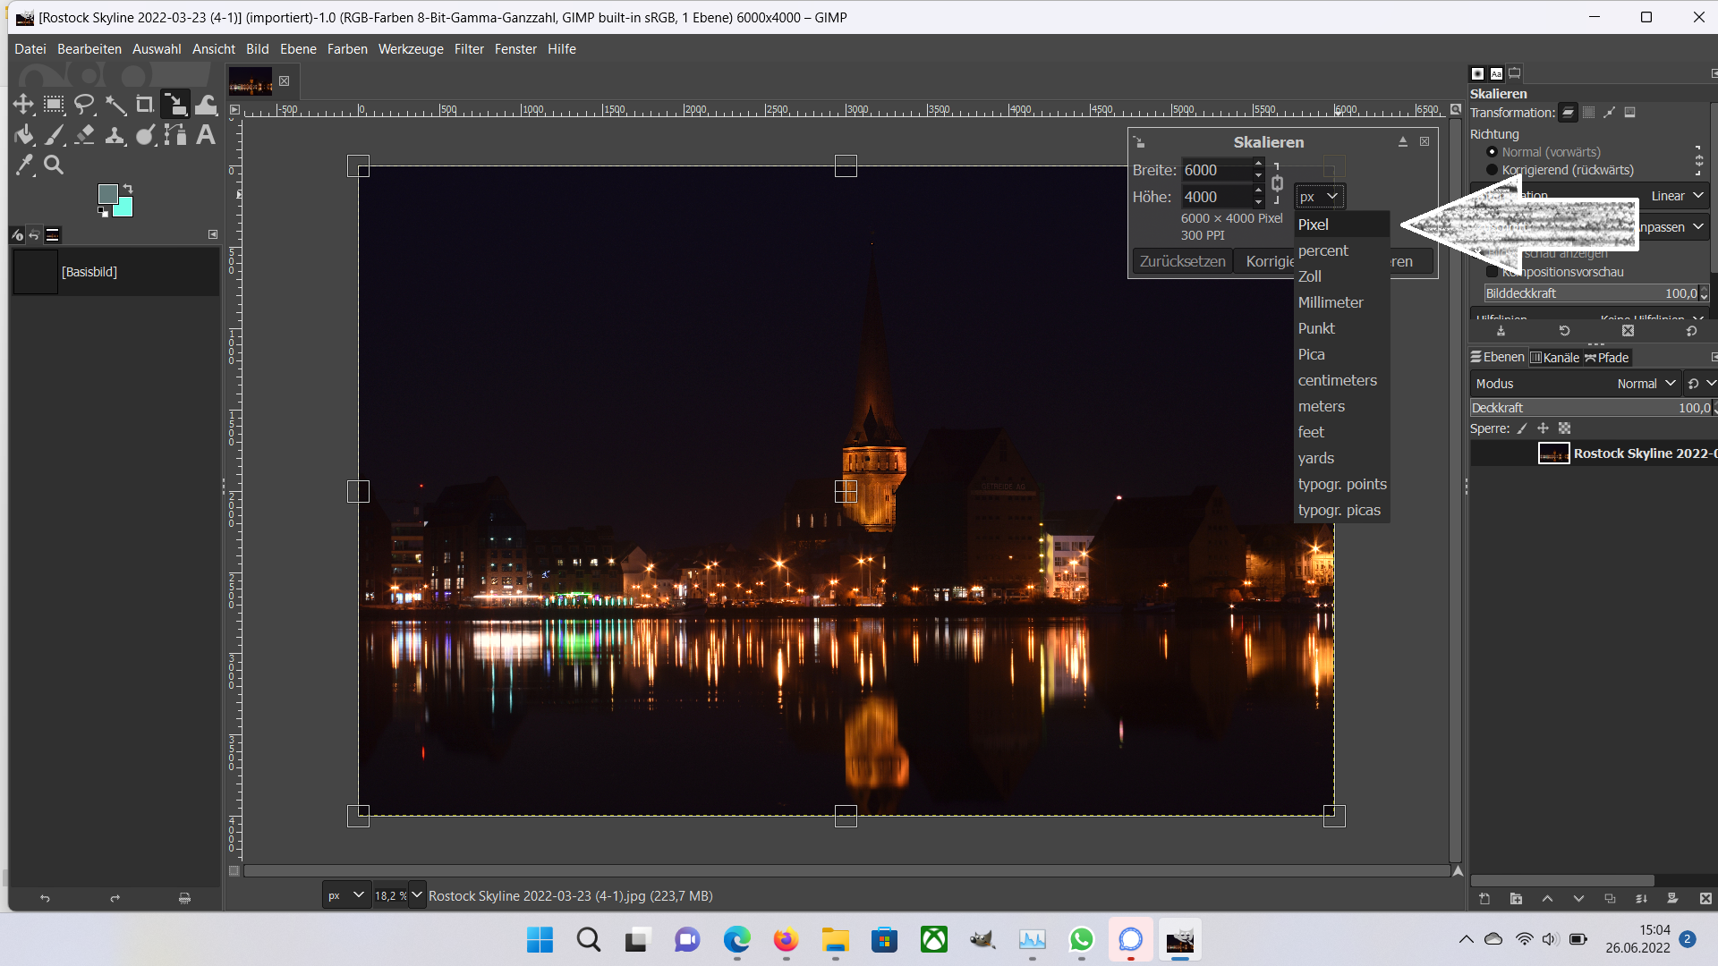
Task: Select Korrigierend (rückwärts) radio option
Action: click(x=1492, y=170)
